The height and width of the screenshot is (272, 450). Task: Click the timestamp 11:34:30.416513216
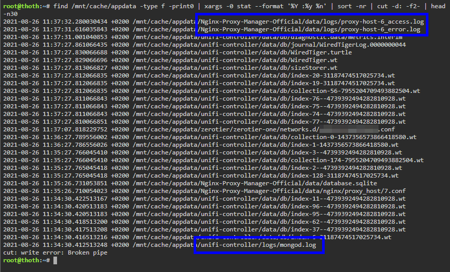click(75, 237)
